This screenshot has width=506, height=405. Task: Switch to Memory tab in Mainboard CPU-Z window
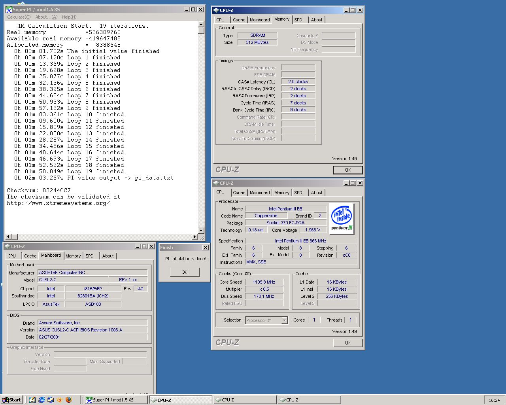pyautogui.click(x=73, y=256)
